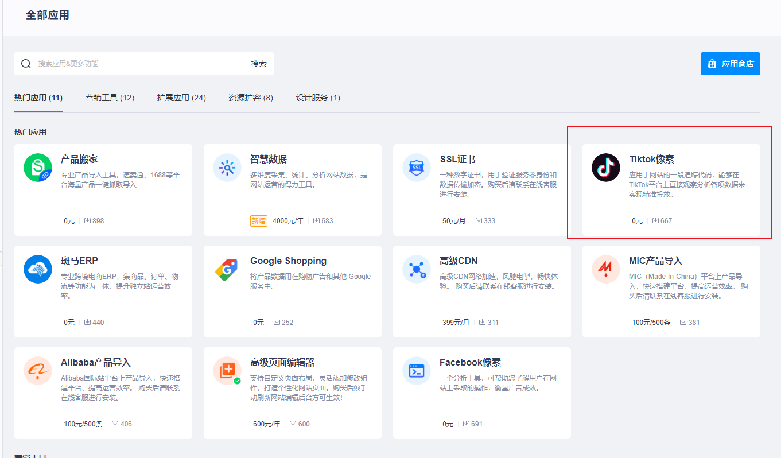Click the 0元 price on Facebook像素
Viewport: 781px width, 458px height.
coord(448,424)
